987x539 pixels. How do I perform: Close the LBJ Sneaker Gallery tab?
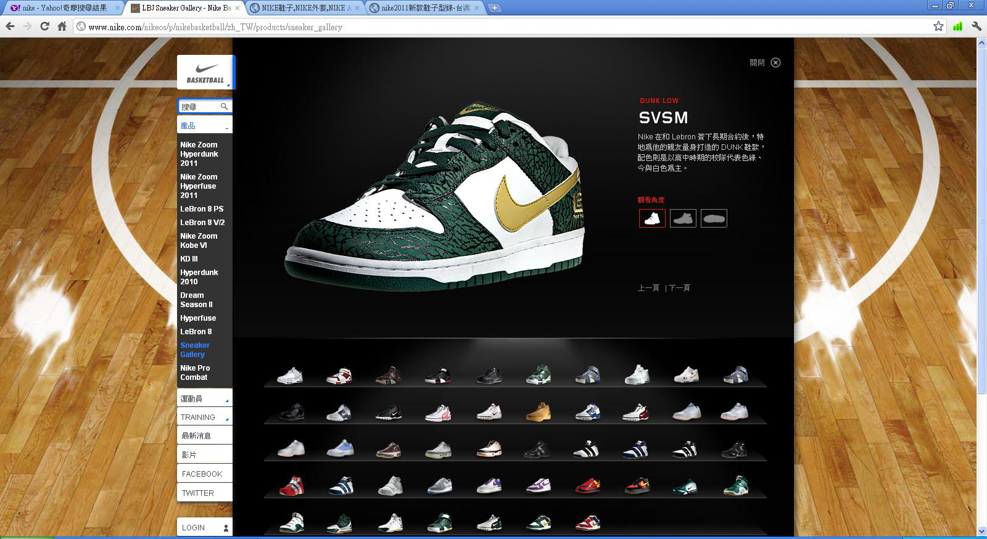(237, 8)
